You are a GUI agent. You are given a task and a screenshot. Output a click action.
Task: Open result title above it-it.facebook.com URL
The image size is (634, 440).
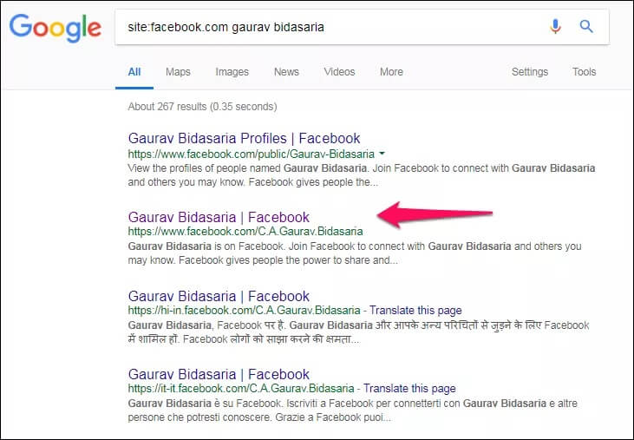(219, 374)
